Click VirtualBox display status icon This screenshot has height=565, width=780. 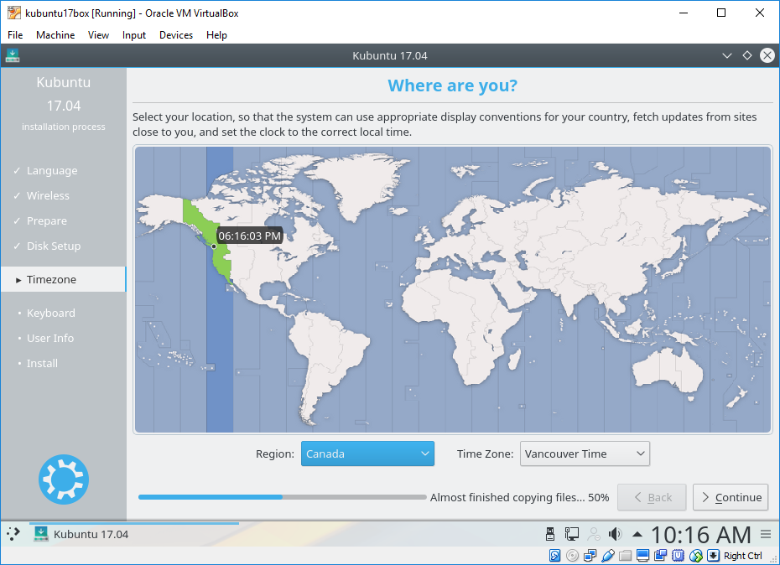642,556
